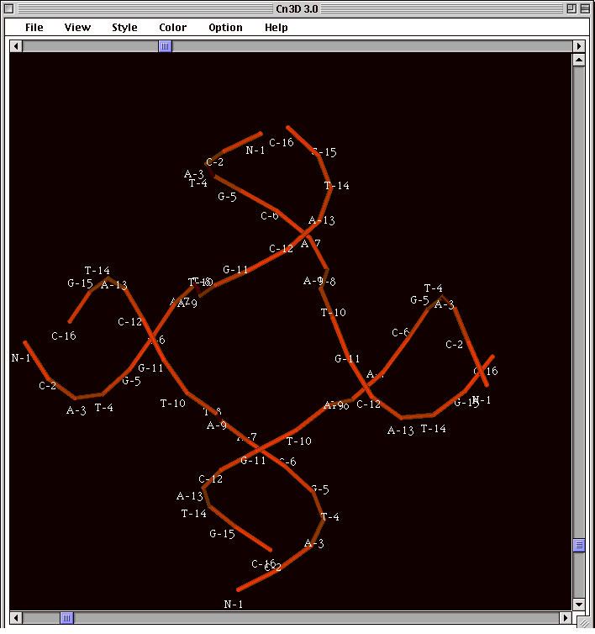Click the C-12 label of the top strand

click(x=282, y=248)
